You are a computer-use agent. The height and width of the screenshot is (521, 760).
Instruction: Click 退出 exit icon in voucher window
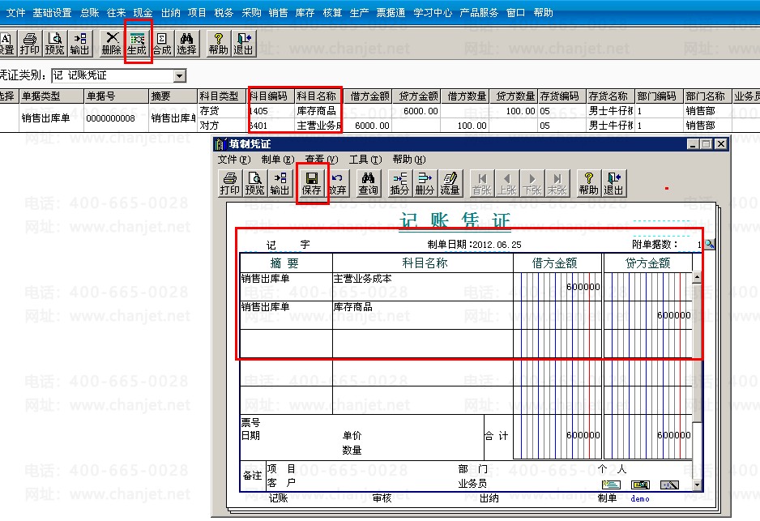(614, 183)
